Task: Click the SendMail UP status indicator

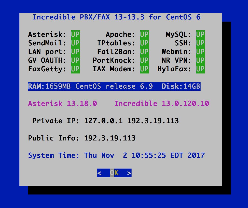Action: tap(75, 43)
